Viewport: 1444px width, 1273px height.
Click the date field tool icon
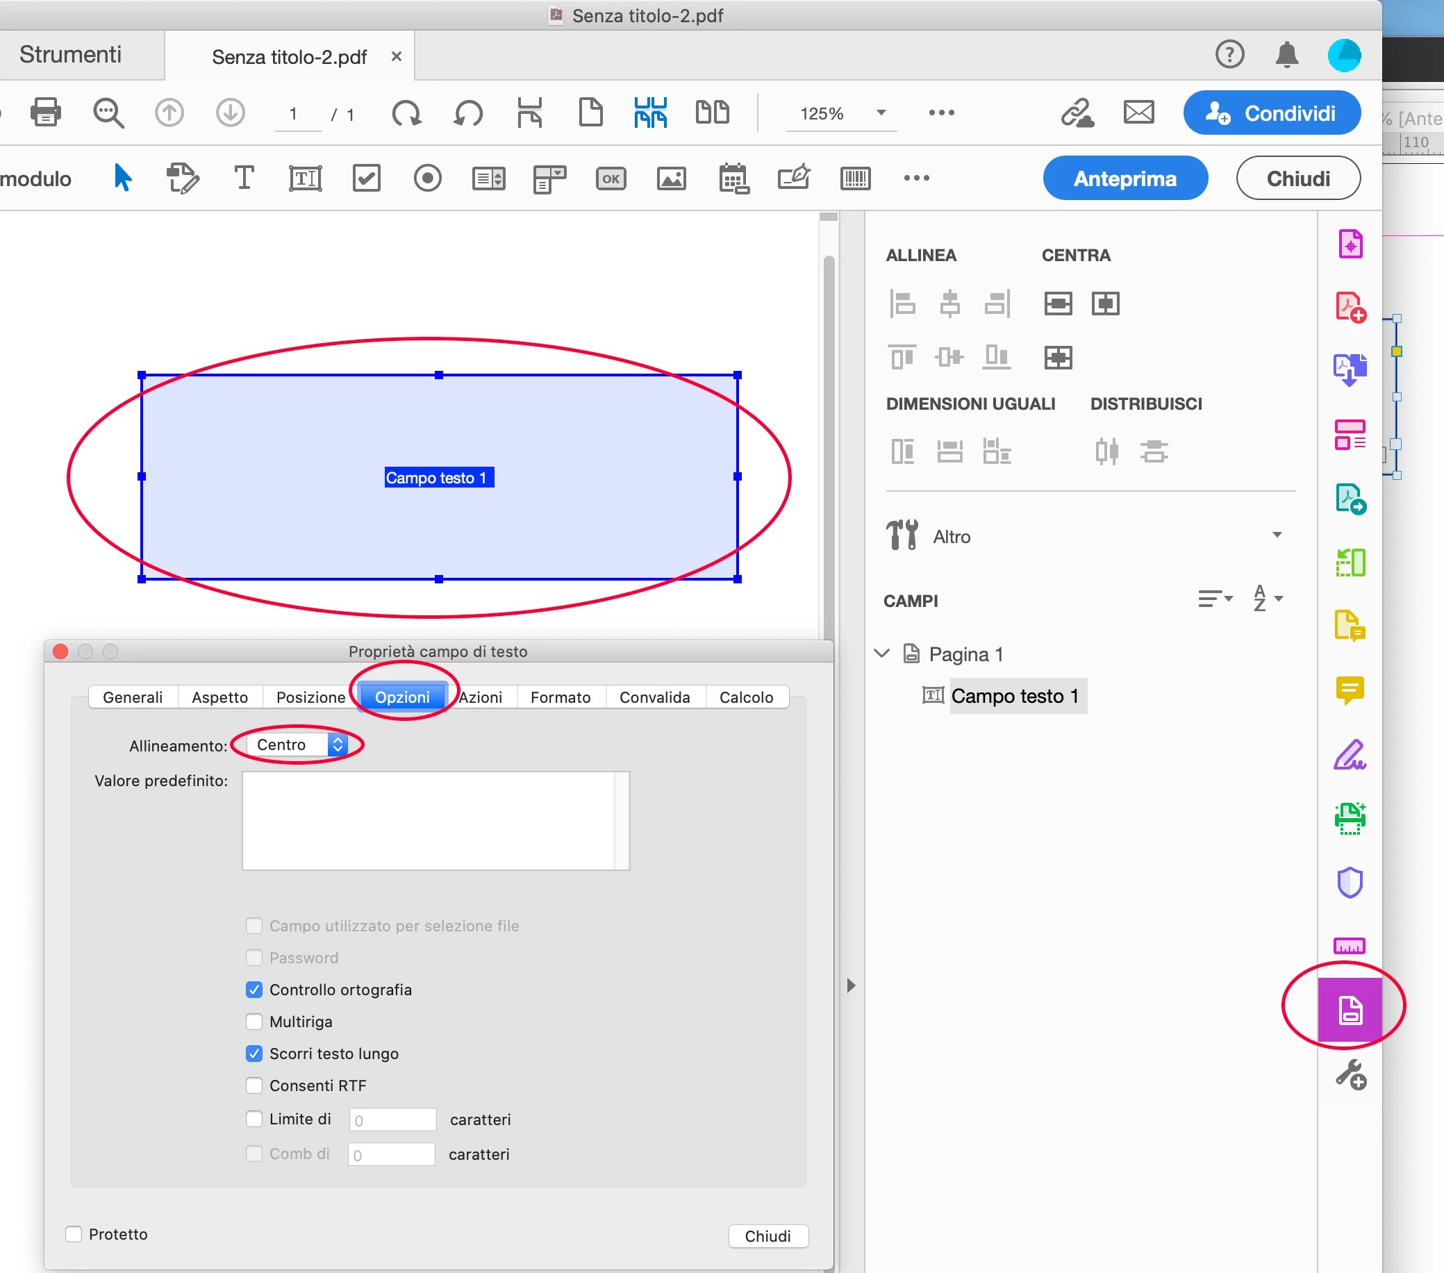(733, 178)
